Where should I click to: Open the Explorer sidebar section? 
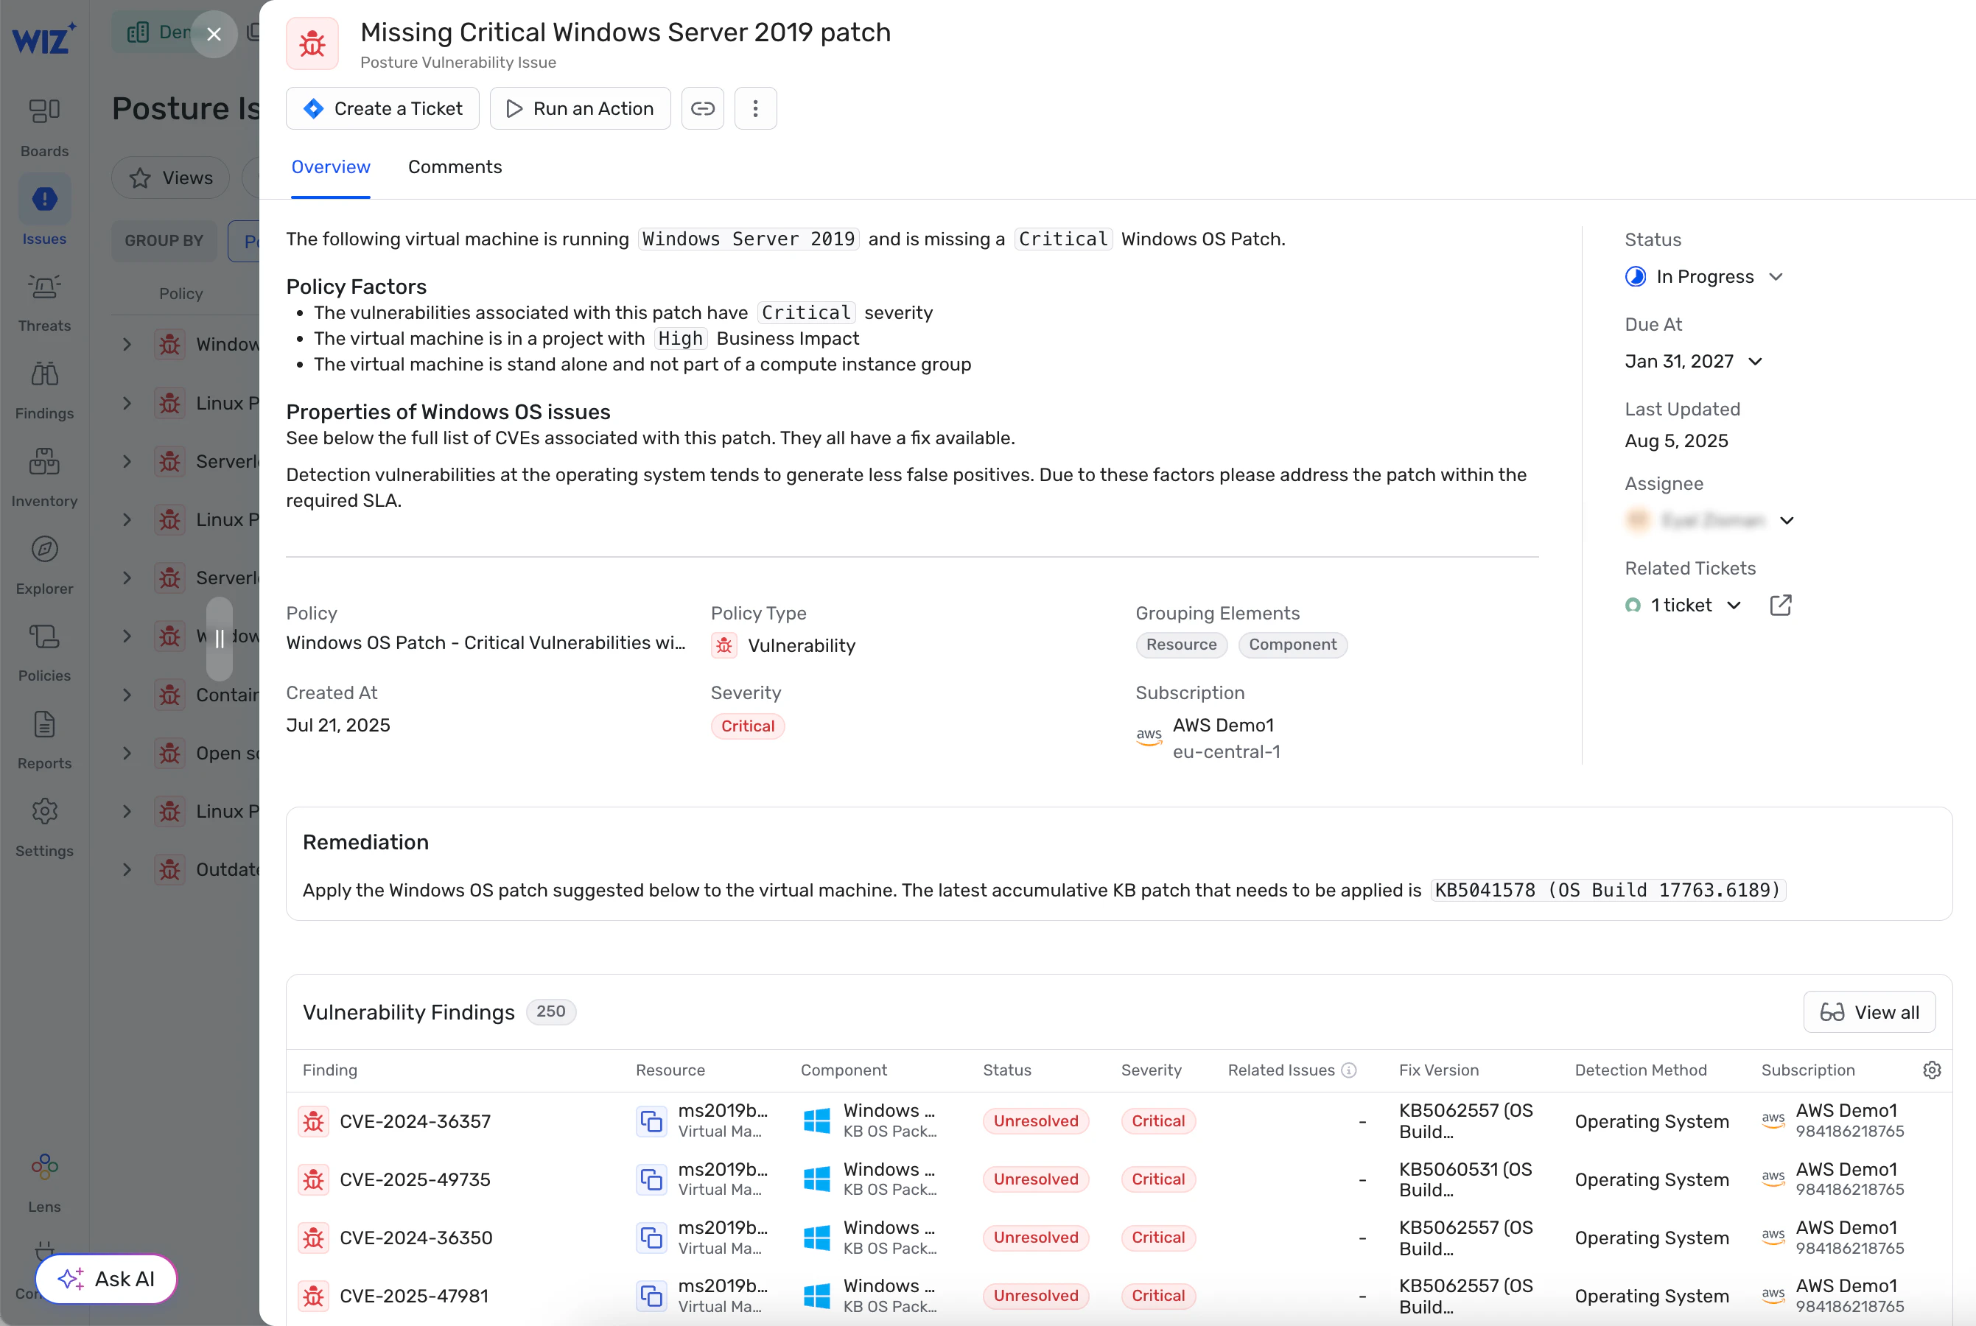(x=44, y=565)
